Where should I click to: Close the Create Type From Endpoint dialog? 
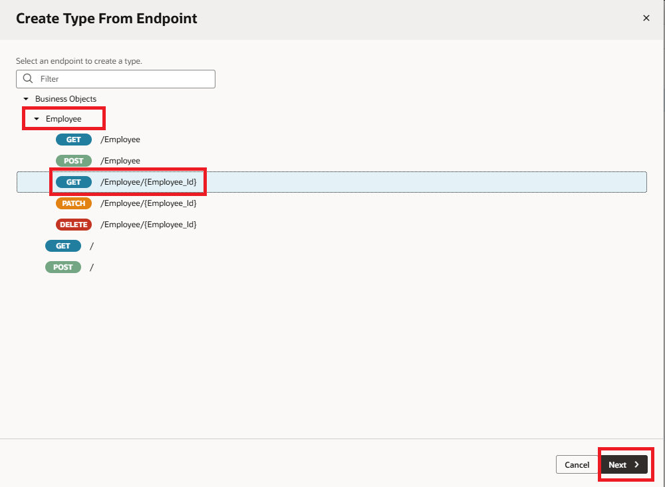pyautogui.click(x=646, y=19)
